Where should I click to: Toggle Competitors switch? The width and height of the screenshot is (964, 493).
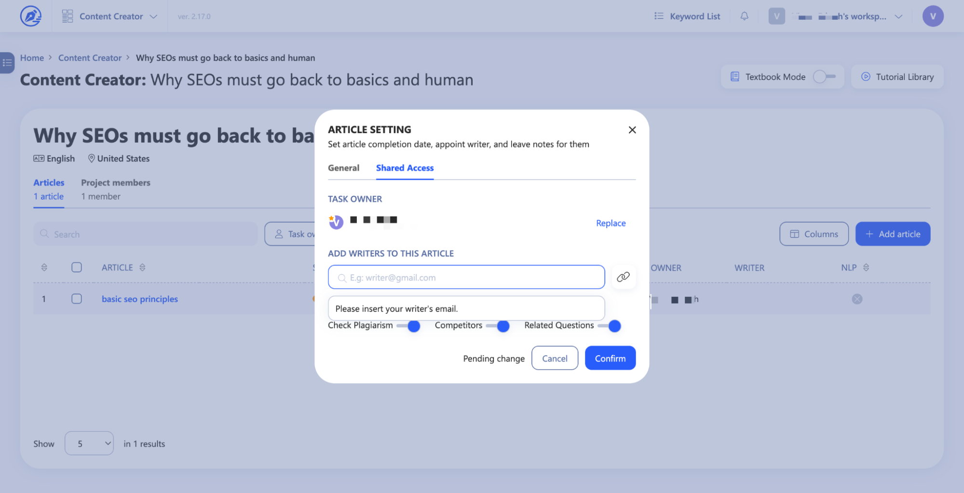(498, 326)
